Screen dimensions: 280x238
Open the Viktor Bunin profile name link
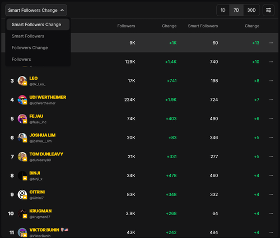[x=44, y=230]
